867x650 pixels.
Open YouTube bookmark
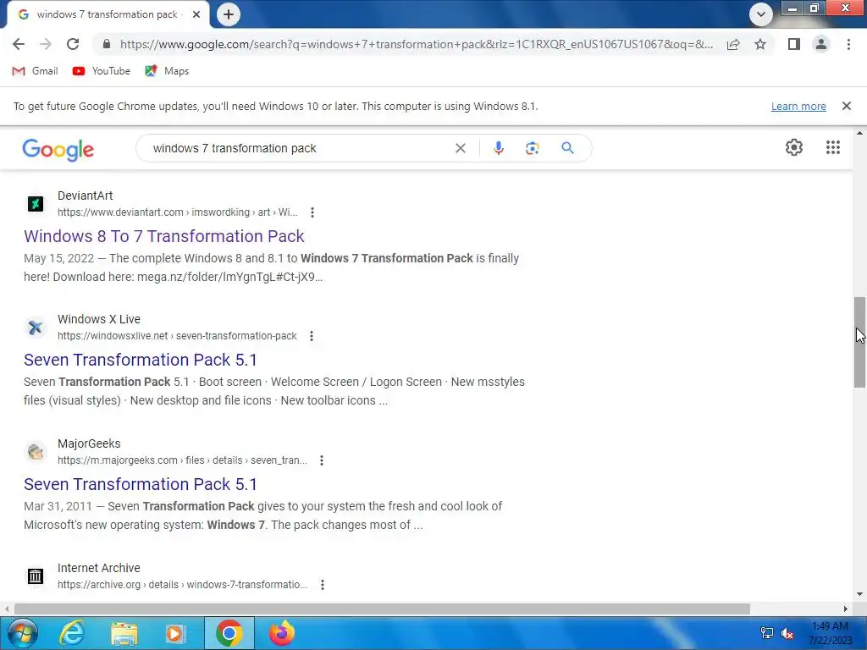click(102, 71)
